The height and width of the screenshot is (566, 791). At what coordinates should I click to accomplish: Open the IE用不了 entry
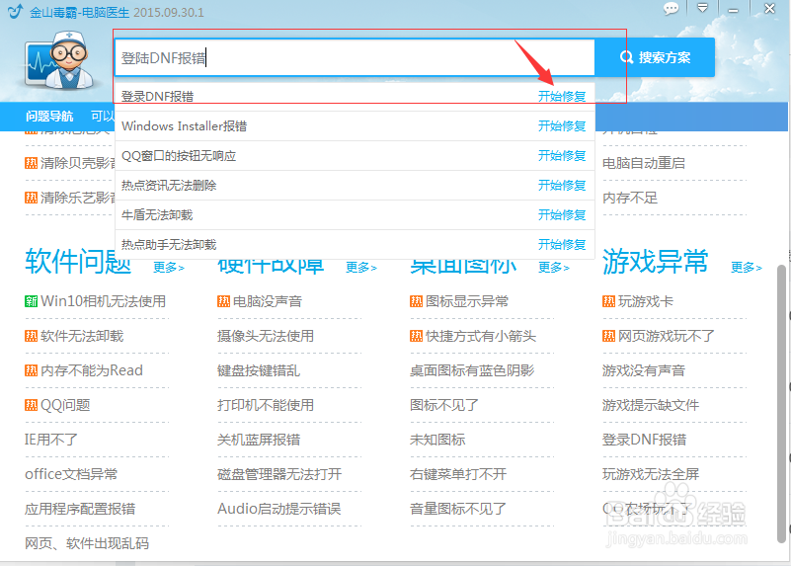coord(51,440)
